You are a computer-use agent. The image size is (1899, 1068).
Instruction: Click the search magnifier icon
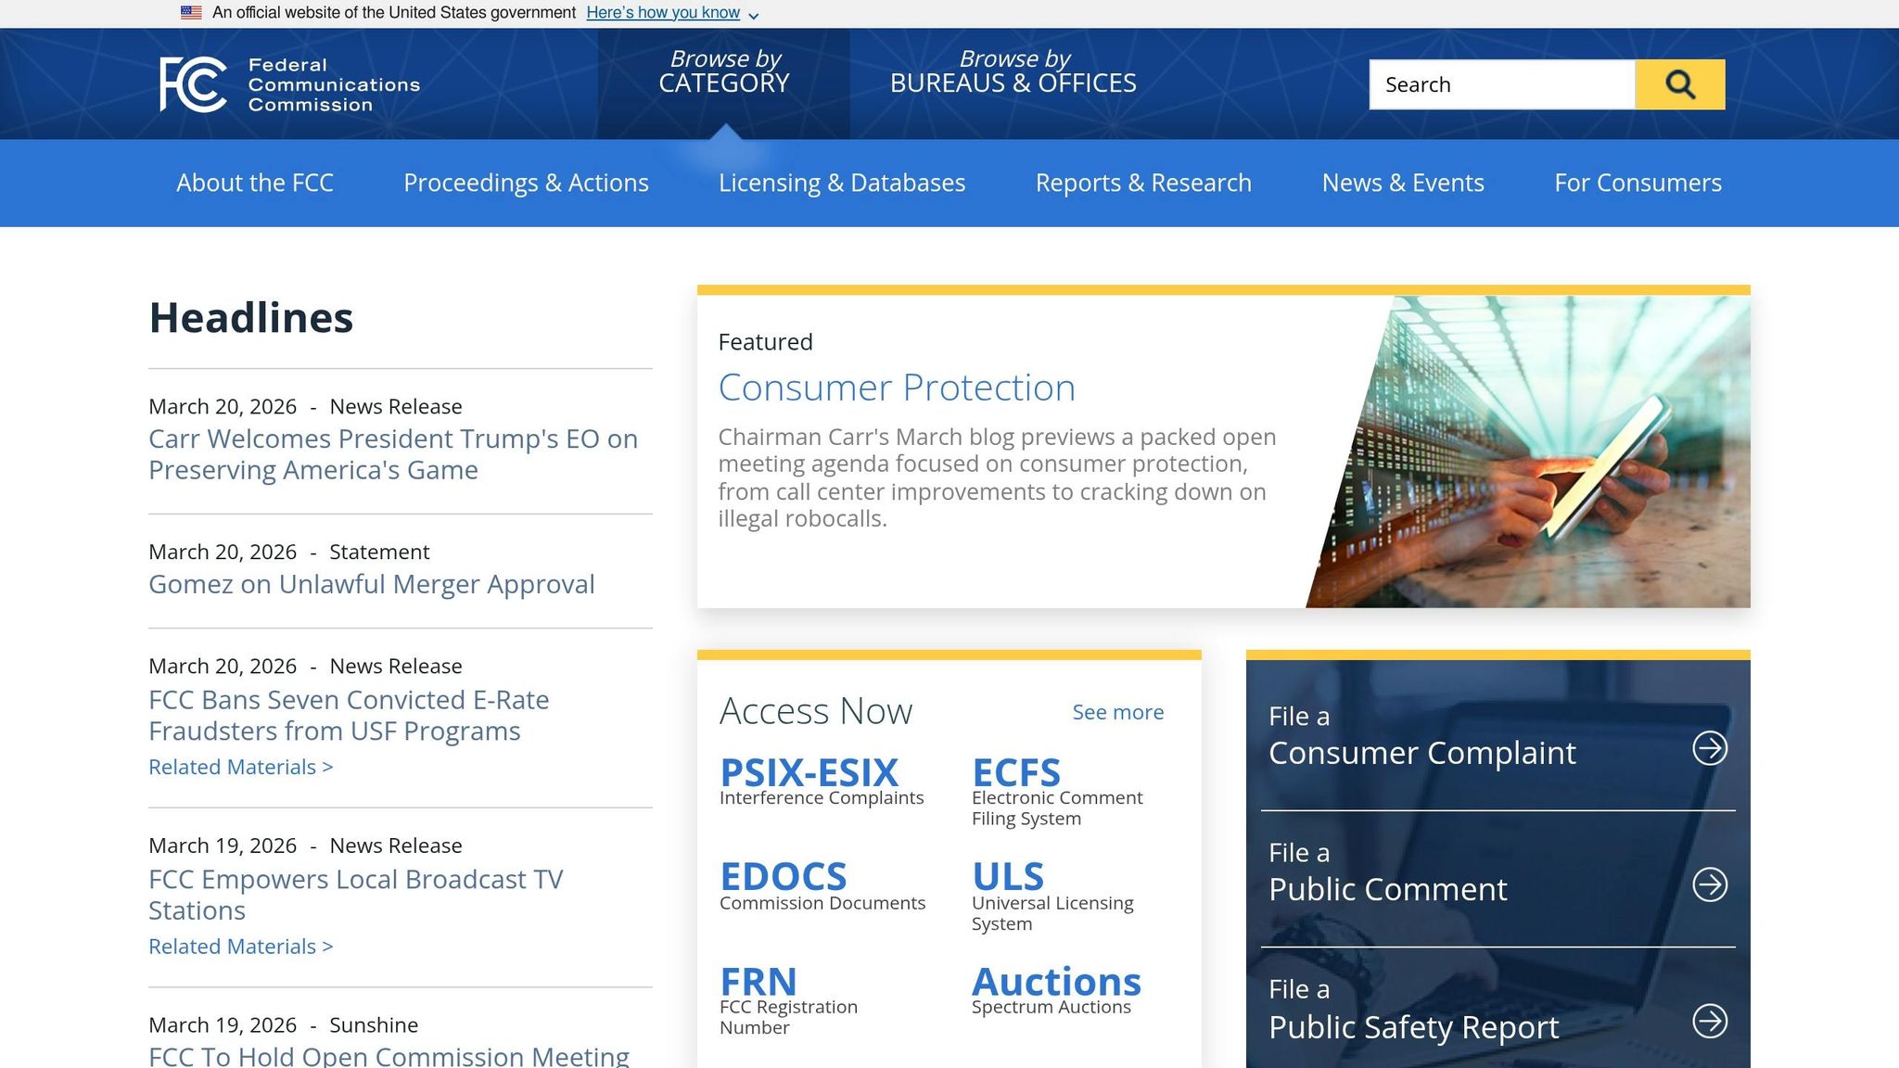[1679, 83]
